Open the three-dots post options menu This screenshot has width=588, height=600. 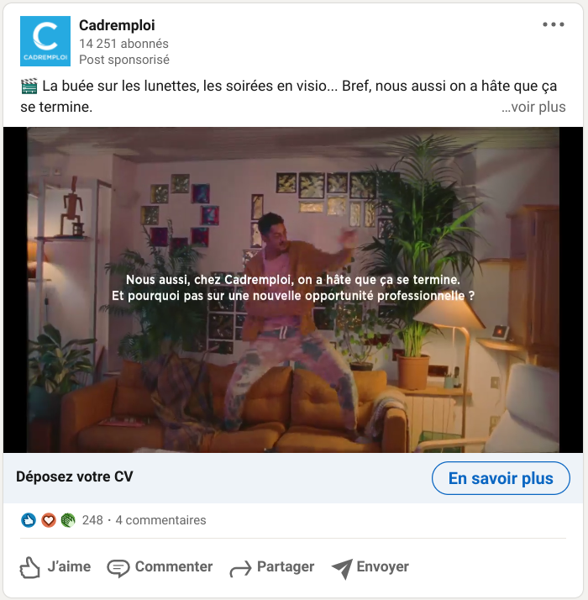pyautogui.click(x=554, y=24)
